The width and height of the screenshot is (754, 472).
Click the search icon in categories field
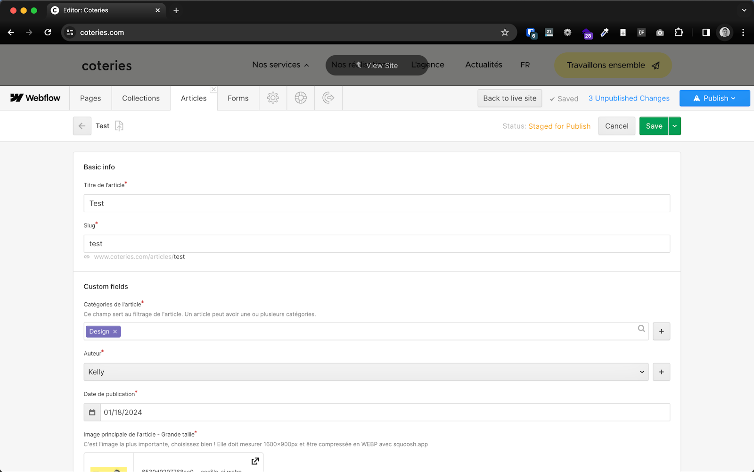(641, 329)
